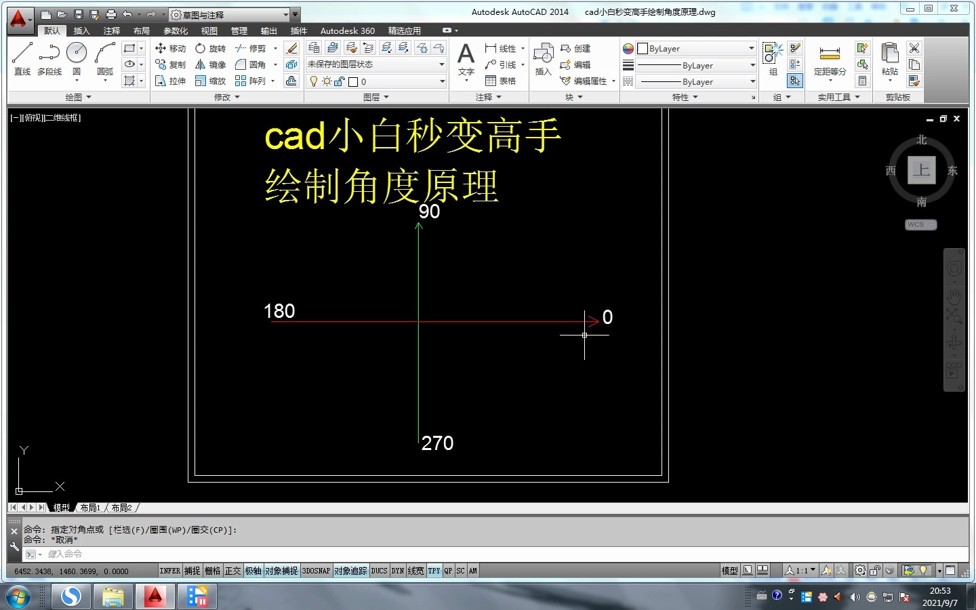Toggle grid display mode
The height and width of the screenshot is (610, 976).
(212, 571)
